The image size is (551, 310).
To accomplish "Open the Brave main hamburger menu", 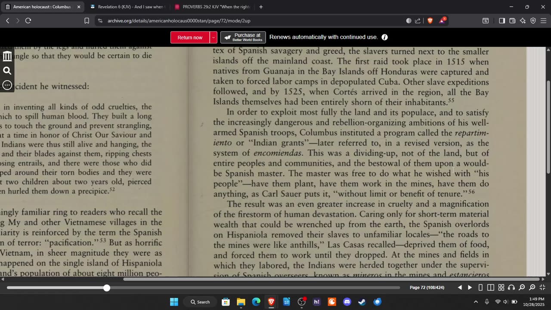I will pyautogui.click(x=543, y=21).
